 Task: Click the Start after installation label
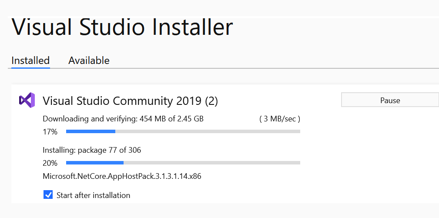(93, 195)
